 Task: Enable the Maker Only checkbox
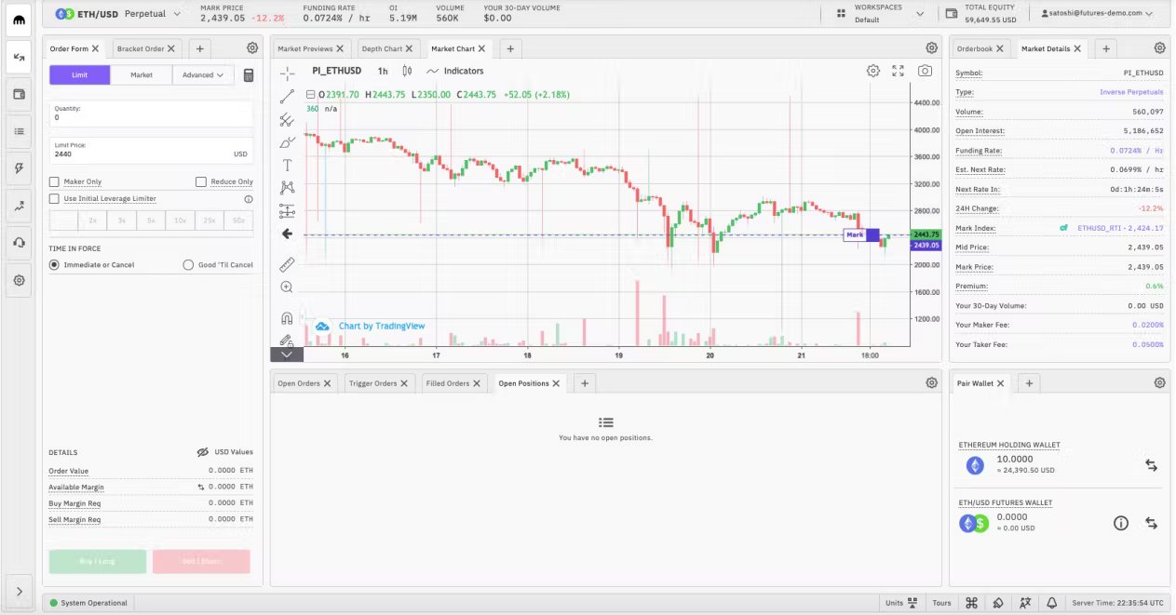[x=55, y=182]
